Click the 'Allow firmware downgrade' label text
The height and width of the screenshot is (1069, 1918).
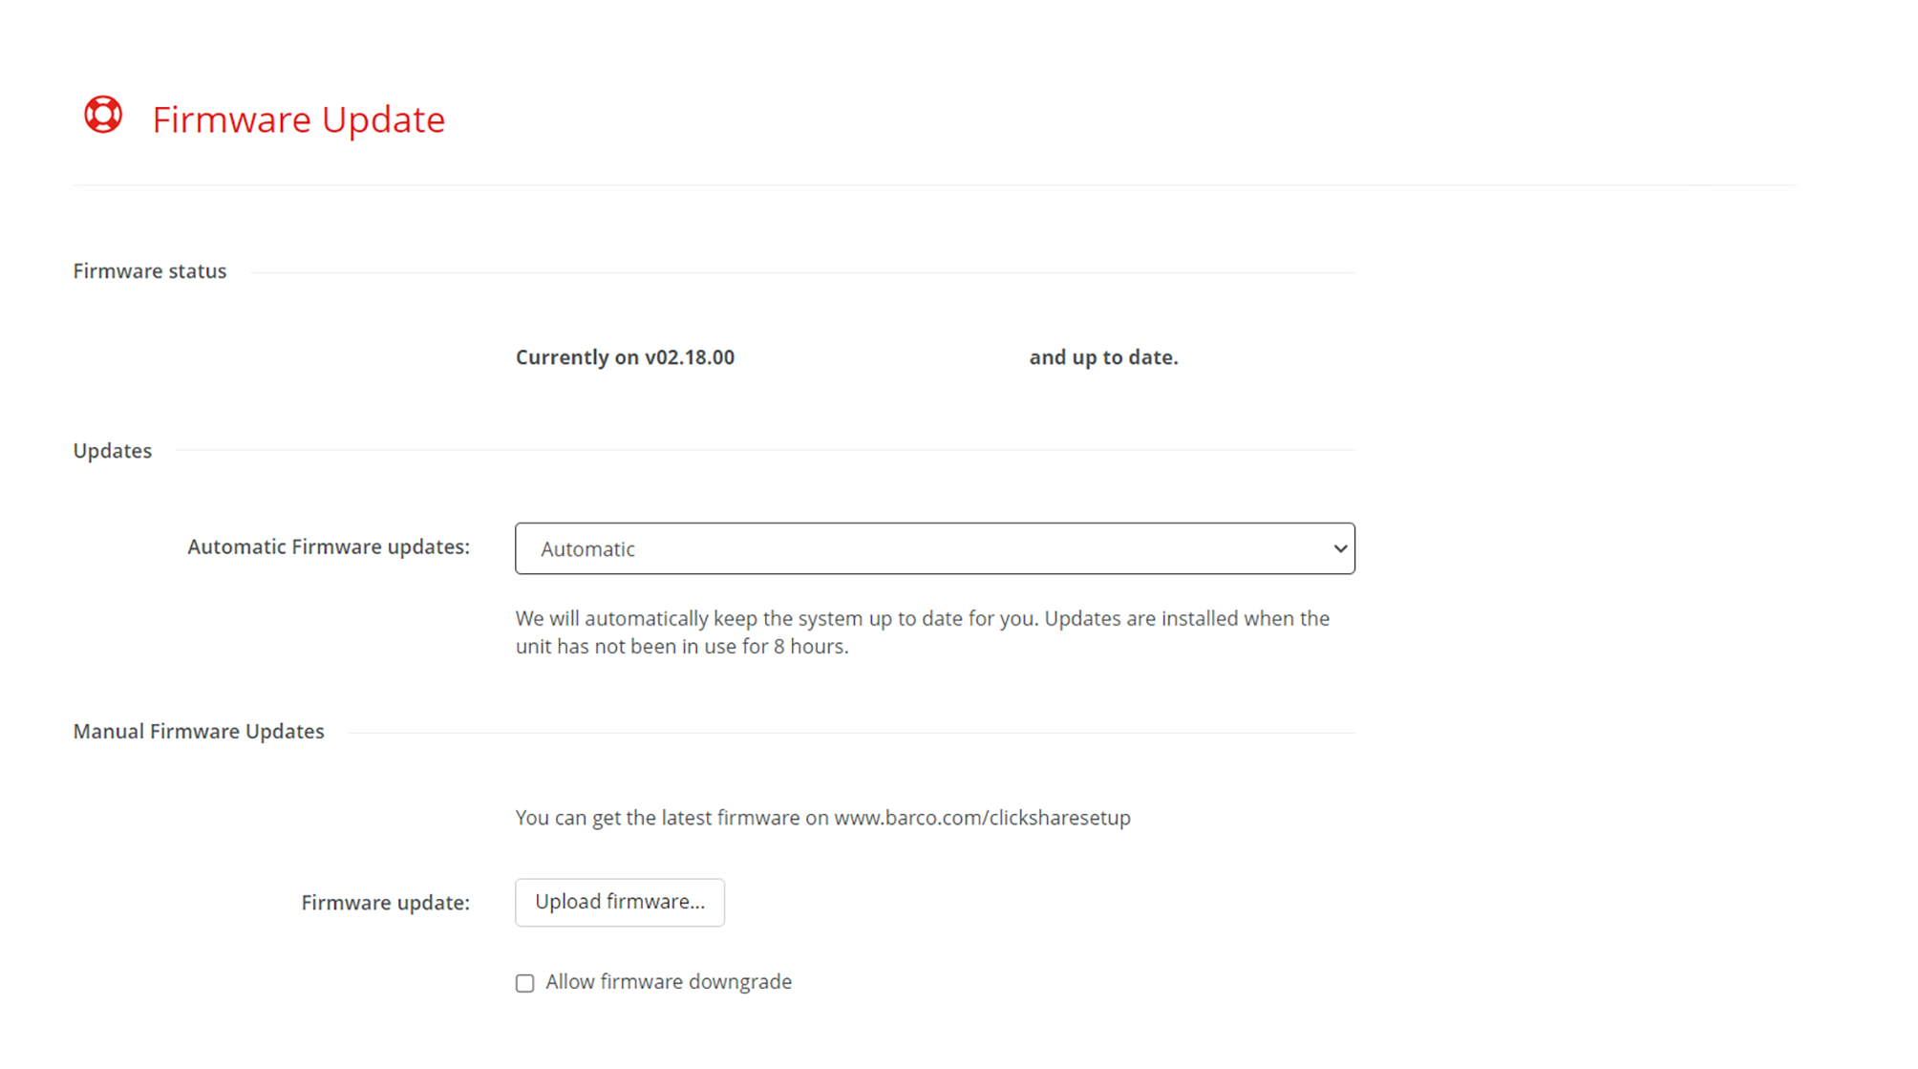tap(669, 982)
